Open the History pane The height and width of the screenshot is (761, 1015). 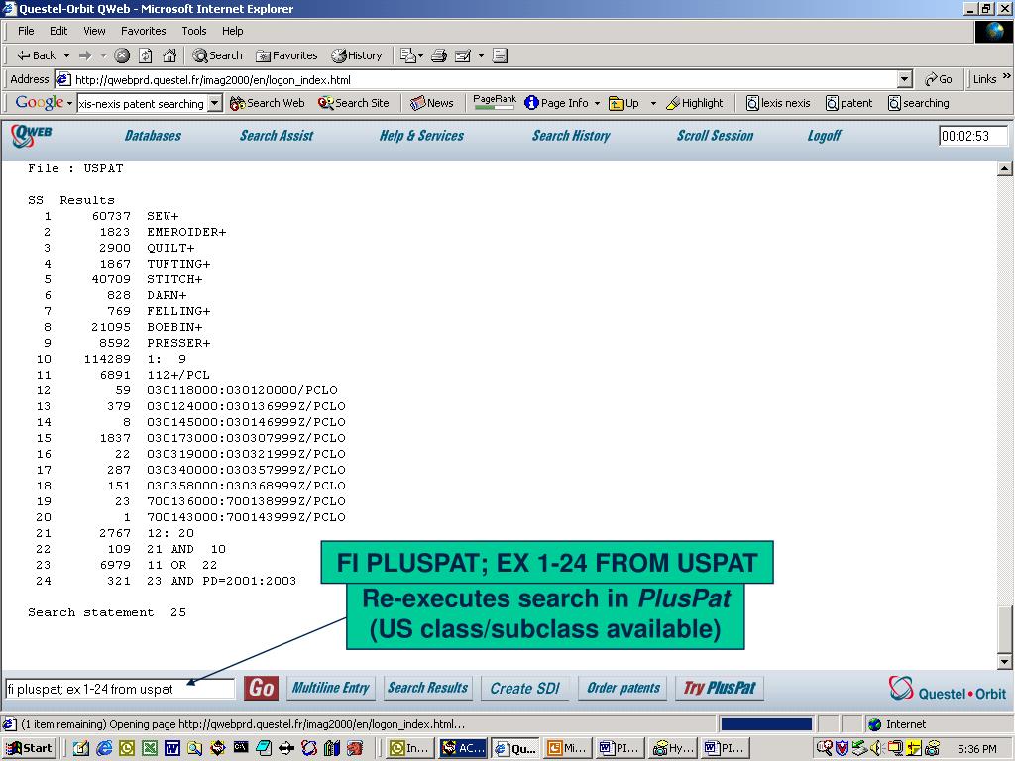click(357, 55)
